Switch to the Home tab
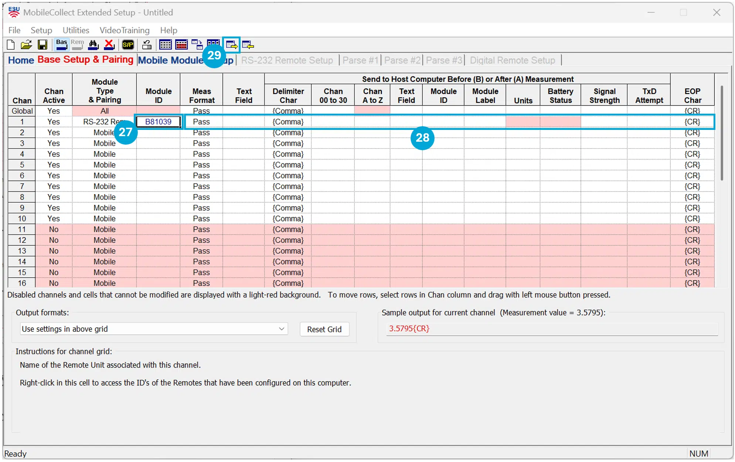 click(21, 60)
